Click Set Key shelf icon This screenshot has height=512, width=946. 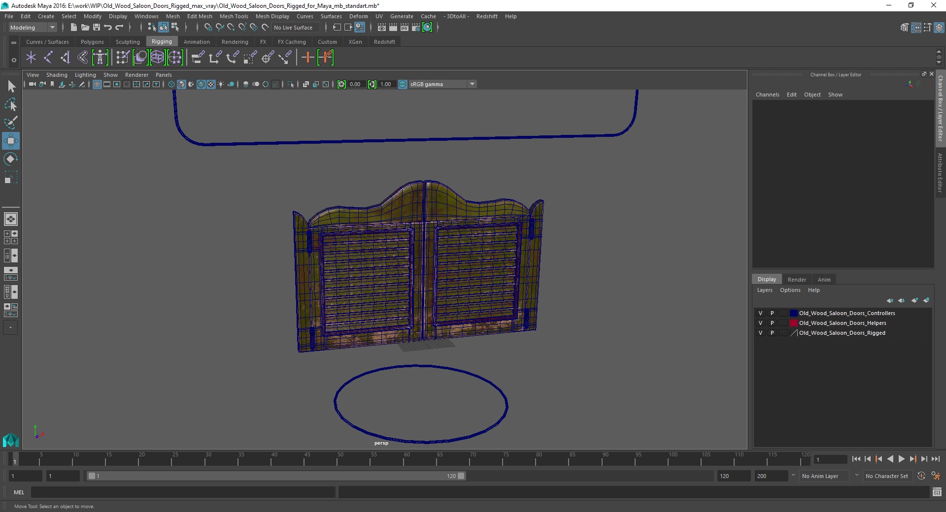tap(307, 58)
